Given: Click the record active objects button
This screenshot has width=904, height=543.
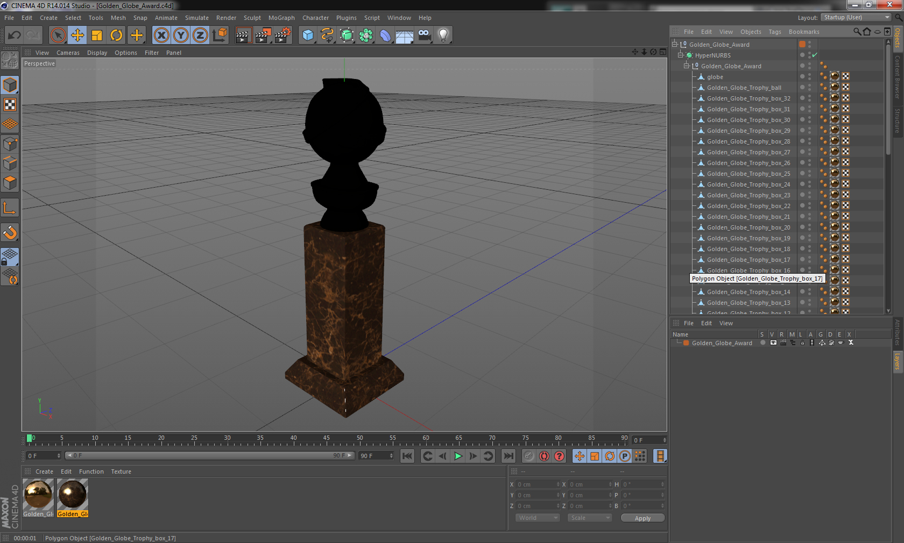Looking at the screenshot, I should 529,456.
